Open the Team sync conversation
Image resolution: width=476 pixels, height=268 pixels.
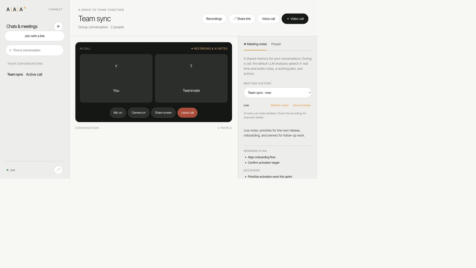[35, 74]
